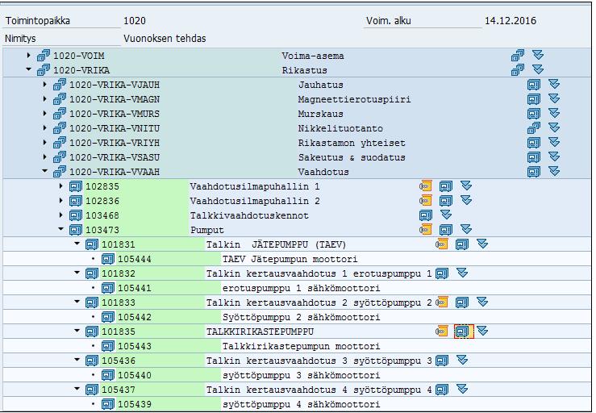This screenshot has height=413, width=596.
Task: Click description Magneettierotuspiiri
Action: tap(354, 99)
